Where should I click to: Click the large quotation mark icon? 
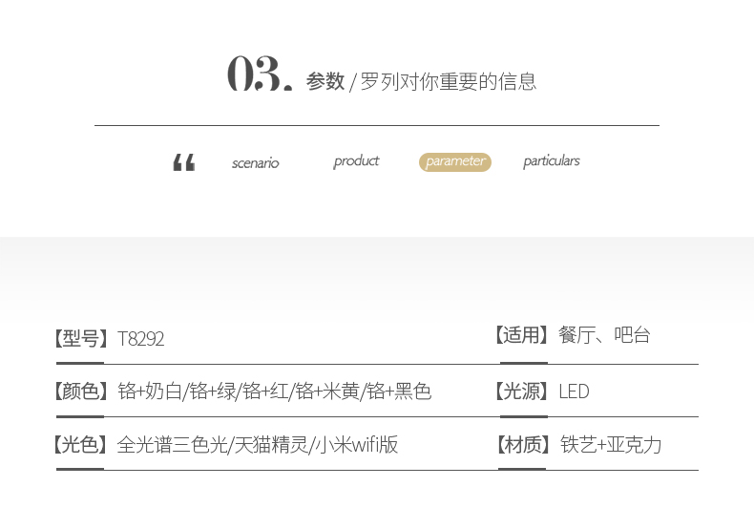(184, 162)
